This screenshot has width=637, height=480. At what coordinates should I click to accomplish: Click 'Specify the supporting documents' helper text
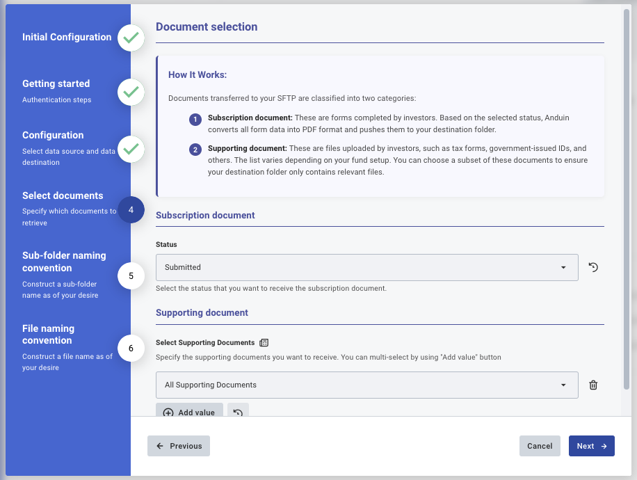pos(328,357)
